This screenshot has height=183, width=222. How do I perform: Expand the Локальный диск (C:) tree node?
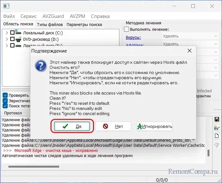click(6, 33)
